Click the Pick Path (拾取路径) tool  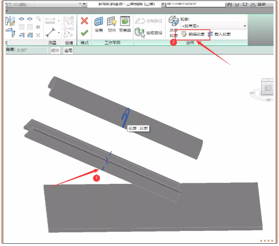149,33
